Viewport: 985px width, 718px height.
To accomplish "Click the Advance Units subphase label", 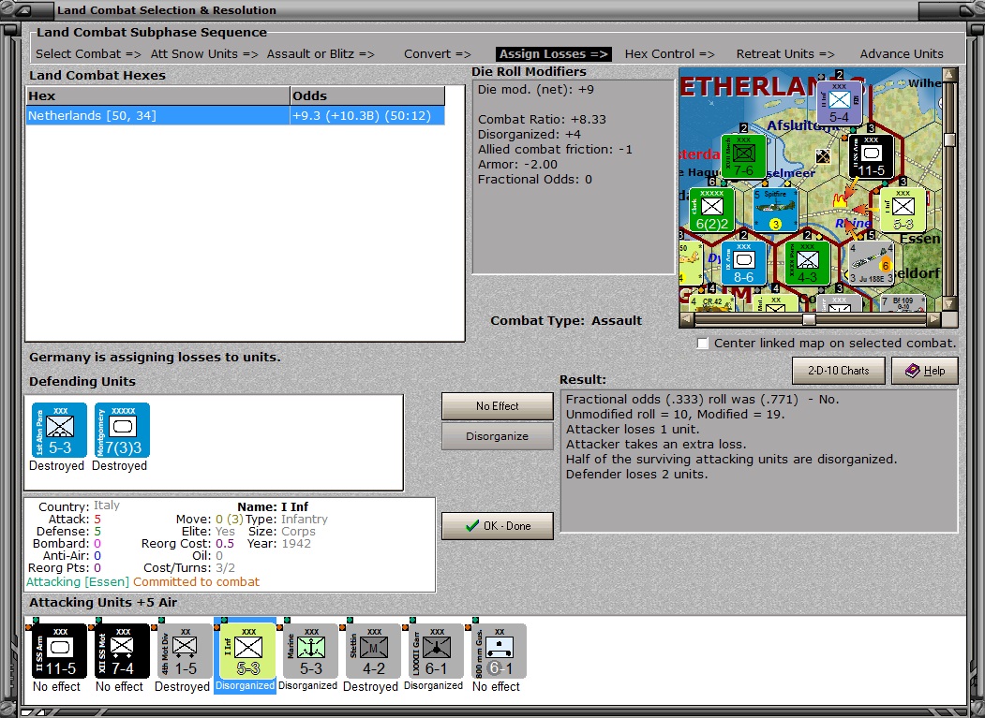I will (x=902, y=54).
